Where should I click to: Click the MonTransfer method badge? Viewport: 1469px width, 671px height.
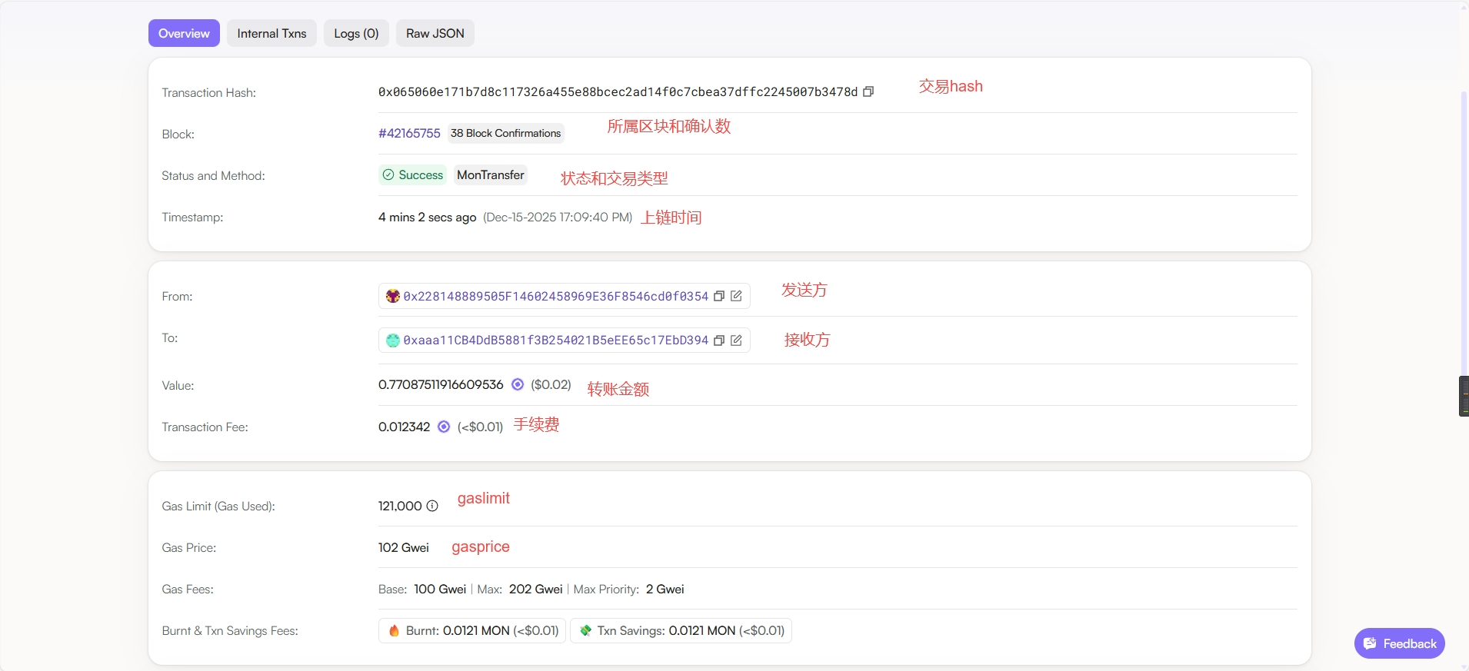pyautogui.click(x=490, y=175)
